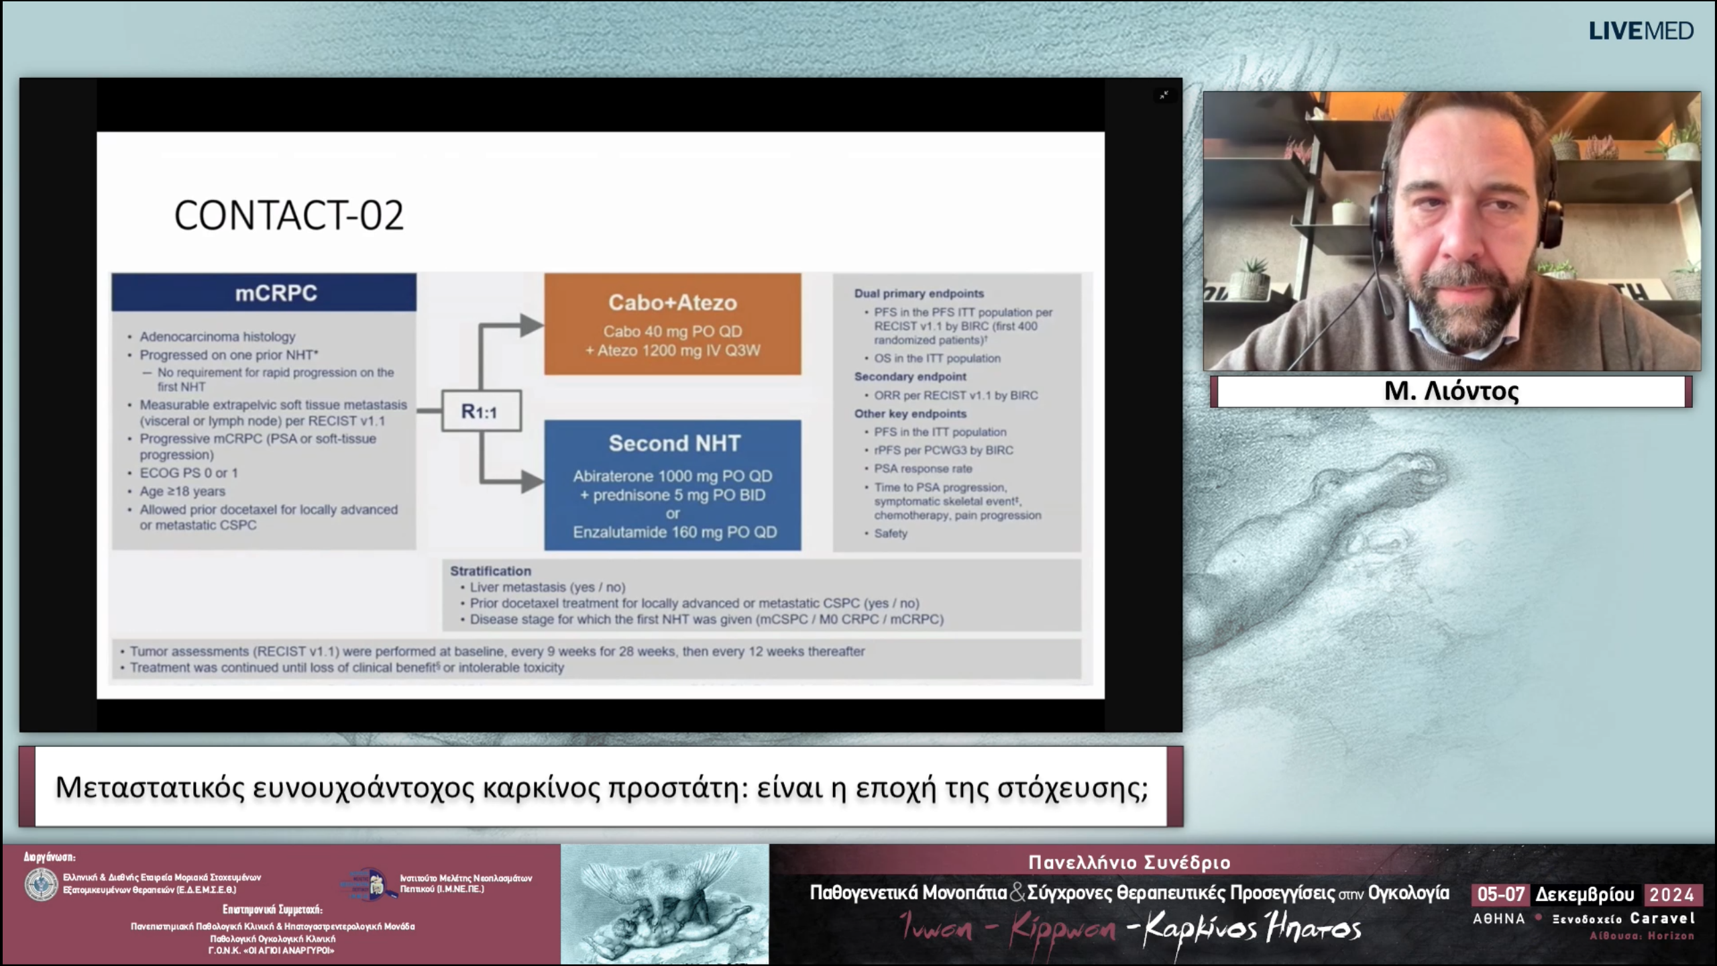Image resolution: width=1717 pixels, height=966 pixels.
Task: Click the conference artwork thumbnail in the footer
Action: coord(665,904)
